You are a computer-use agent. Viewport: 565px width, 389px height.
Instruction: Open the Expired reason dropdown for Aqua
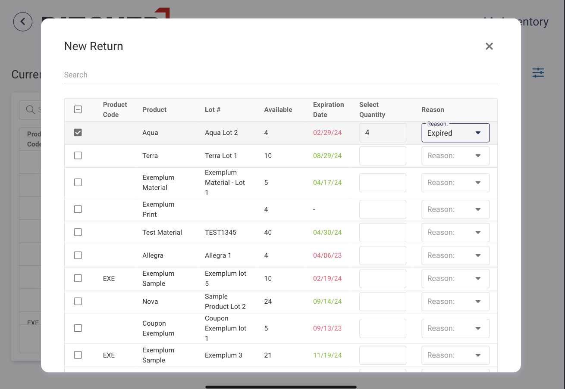(x=455, y=133)
